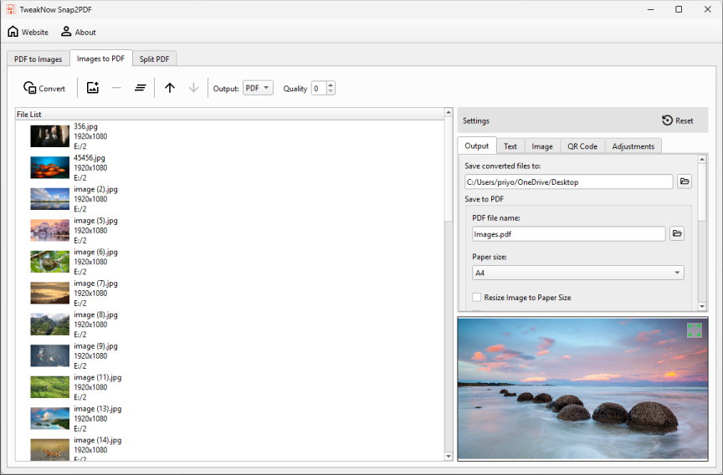Open the QR Code settings tab
723x475 pixels.
tap(582, 146)
